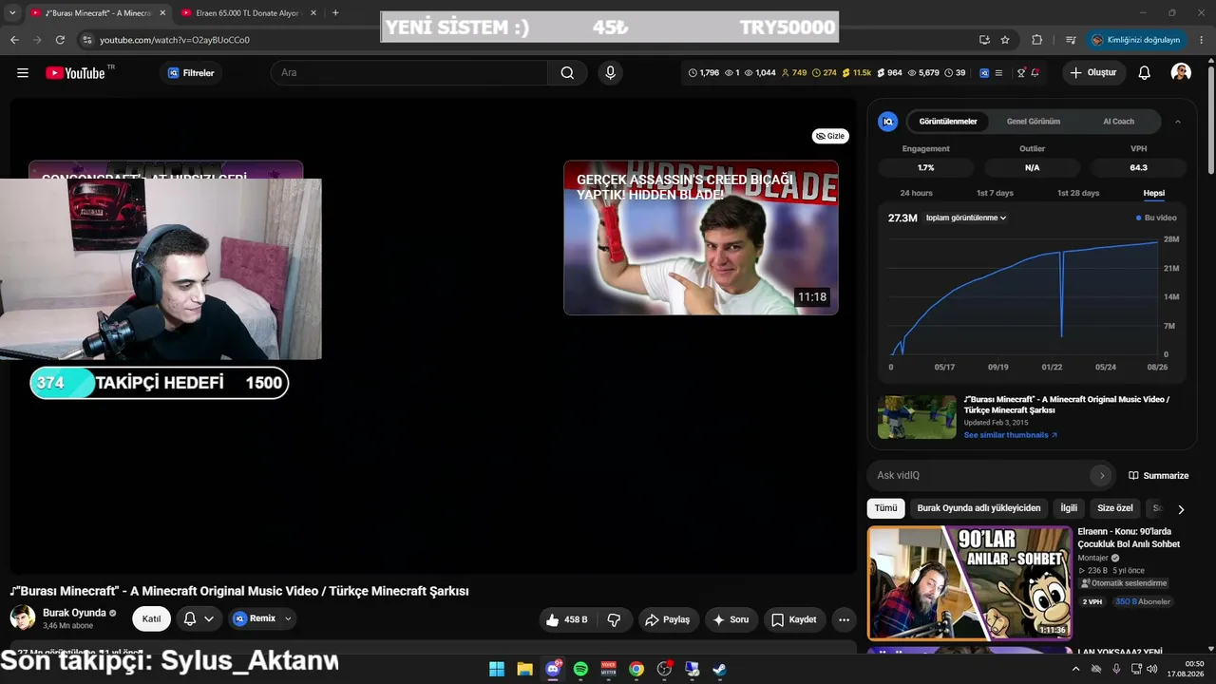Open Discord from the taskbar

point(553,669)
